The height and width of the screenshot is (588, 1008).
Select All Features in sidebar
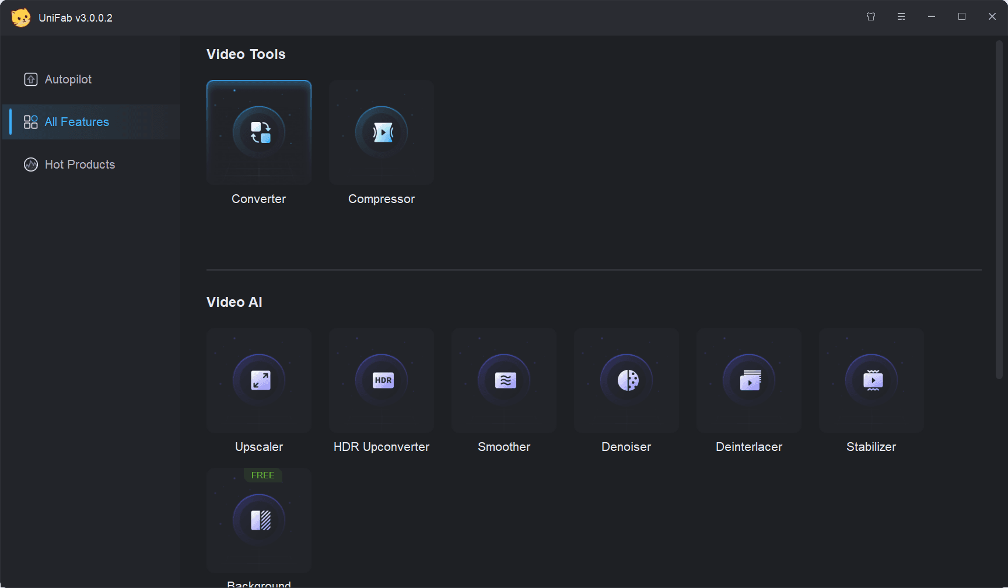(91, 122)
